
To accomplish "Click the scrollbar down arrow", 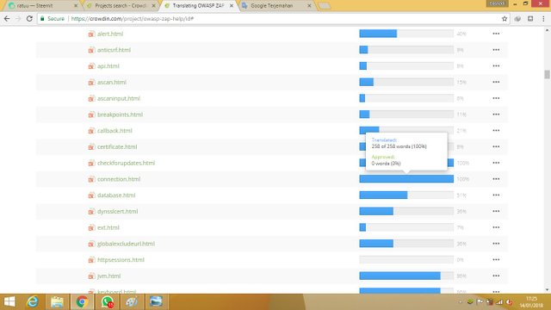I will tap(547, 290).
